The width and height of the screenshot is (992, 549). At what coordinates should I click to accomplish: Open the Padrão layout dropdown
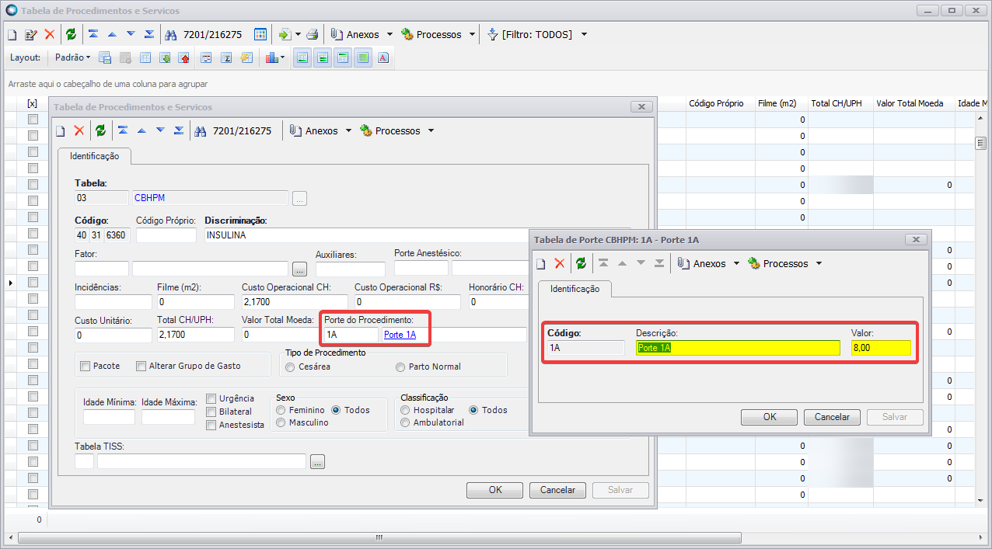72,57
